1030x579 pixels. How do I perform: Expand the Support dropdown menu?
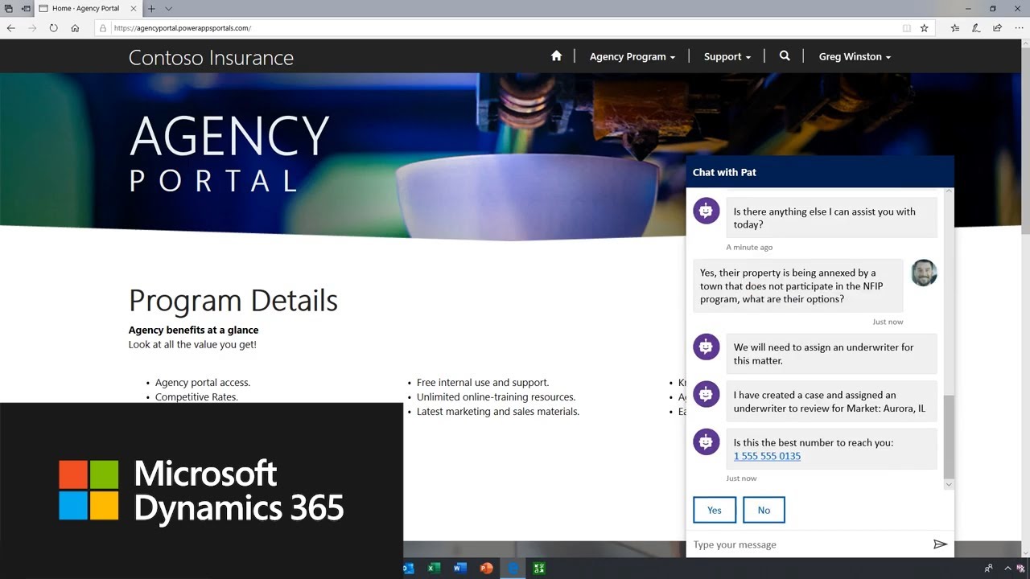click(727, 56)
